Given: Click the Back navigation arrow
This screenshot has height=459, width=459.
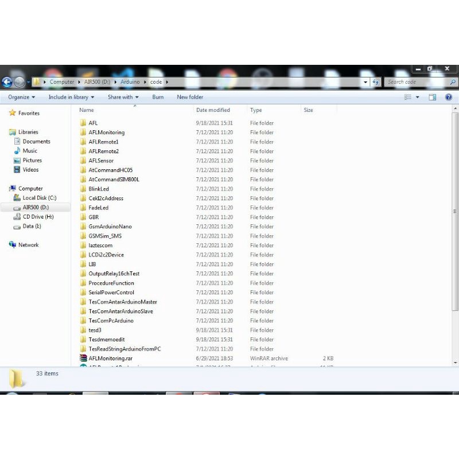Looking at the screenshot, I should point(7,82).
